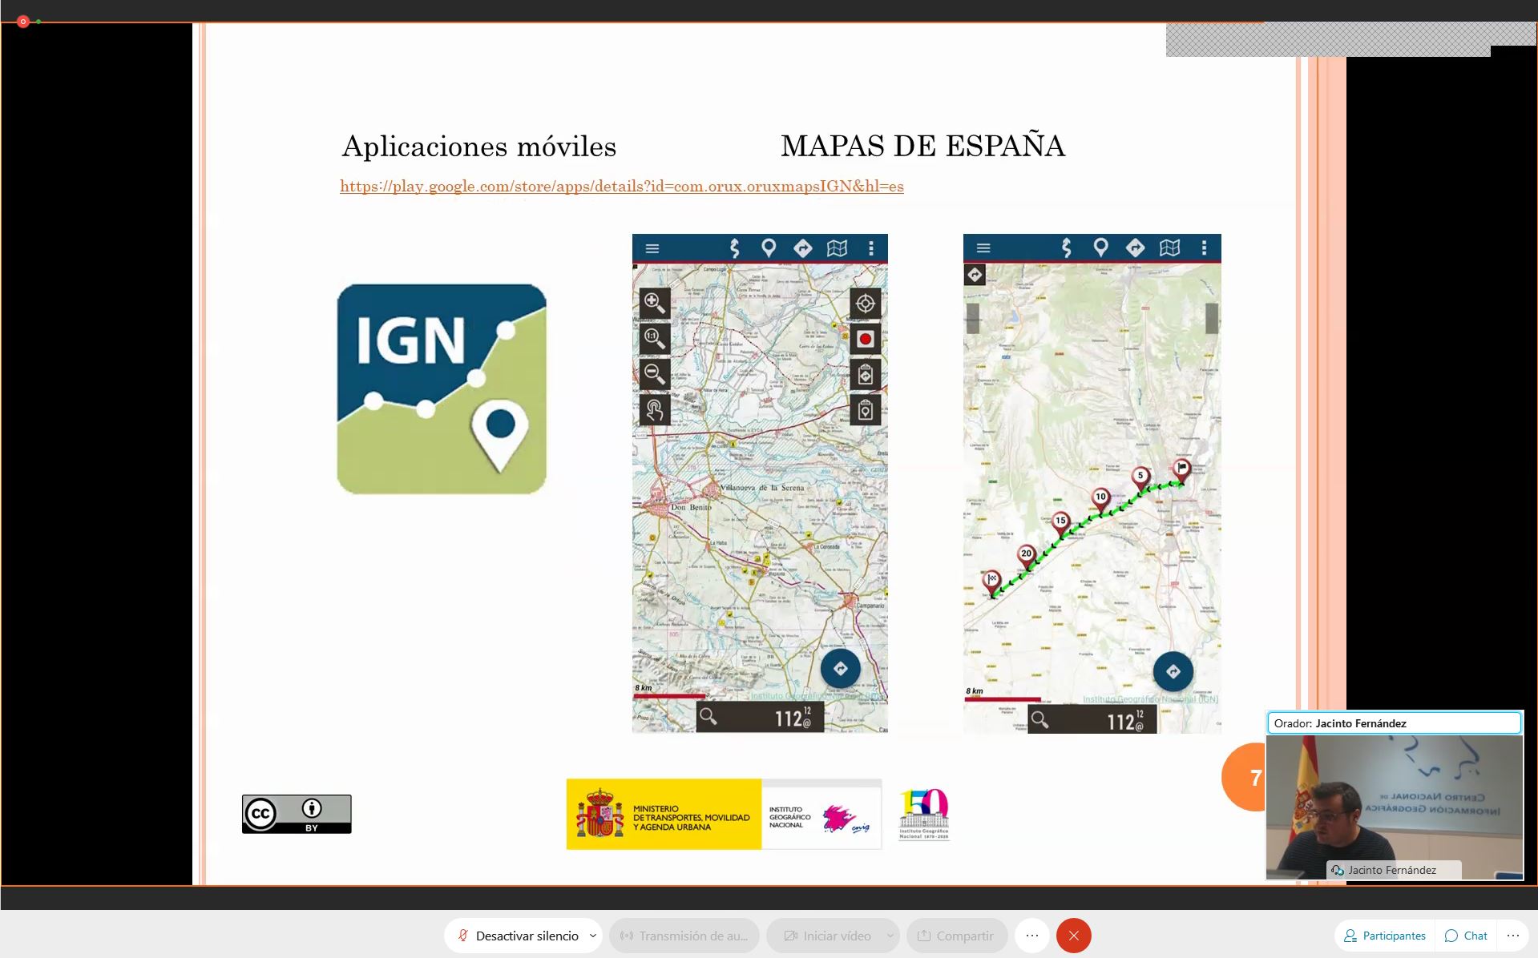The height and width of the screenshot is (958, 1538).
Task: Unmute with the Desactivar silencio button
Action: 517,936
